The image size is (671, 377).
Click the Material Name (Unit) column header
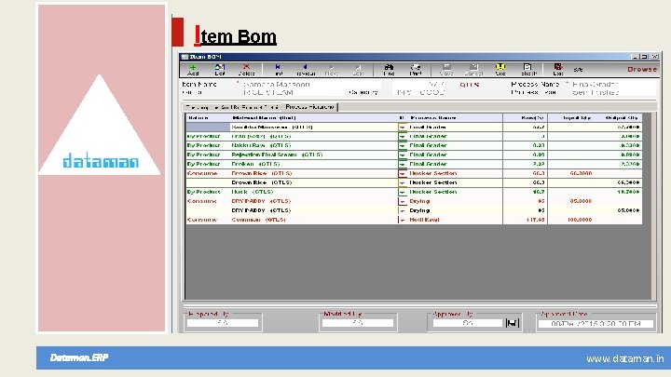[x=314, y=117]
